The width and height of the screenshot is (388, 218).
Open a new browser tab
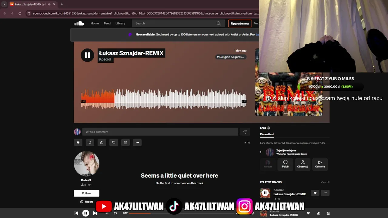[x=62, y=4]
